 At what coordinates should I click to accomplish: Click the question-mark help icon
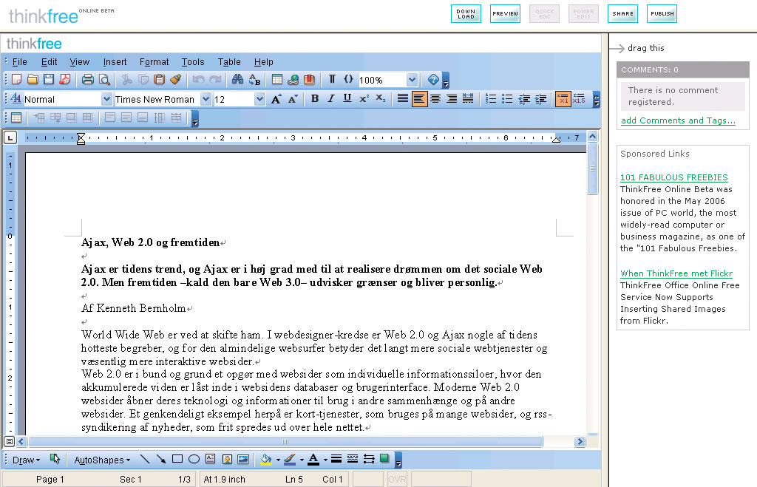[x=433, y=80]
